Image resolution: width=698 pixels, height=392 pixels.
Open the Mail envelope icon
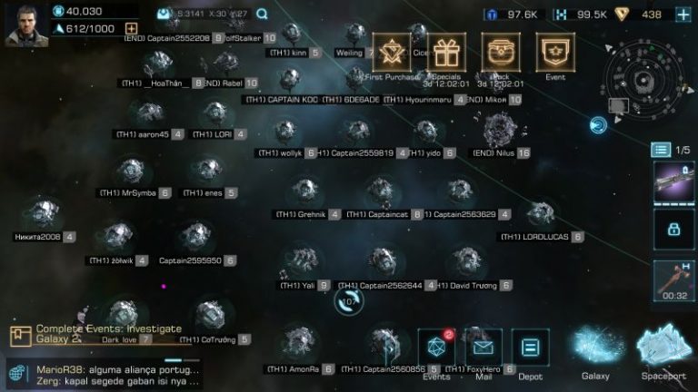pos(484,348)
